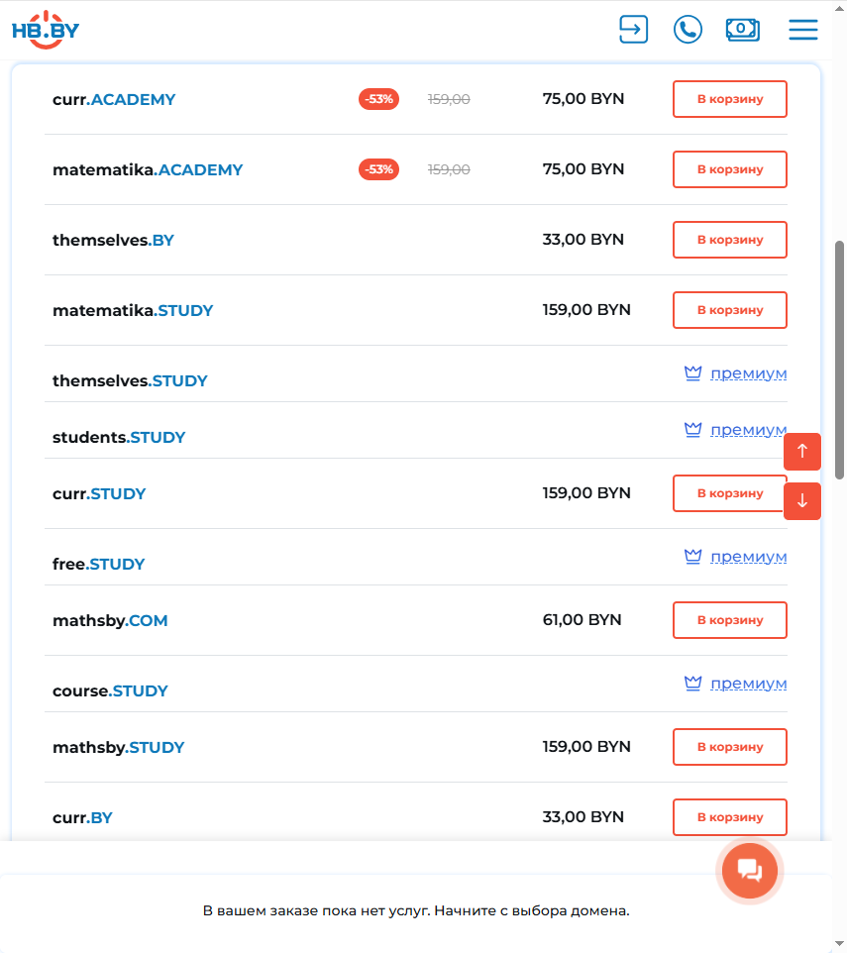Add themselves.BY to cart

[x=730, y=240]
